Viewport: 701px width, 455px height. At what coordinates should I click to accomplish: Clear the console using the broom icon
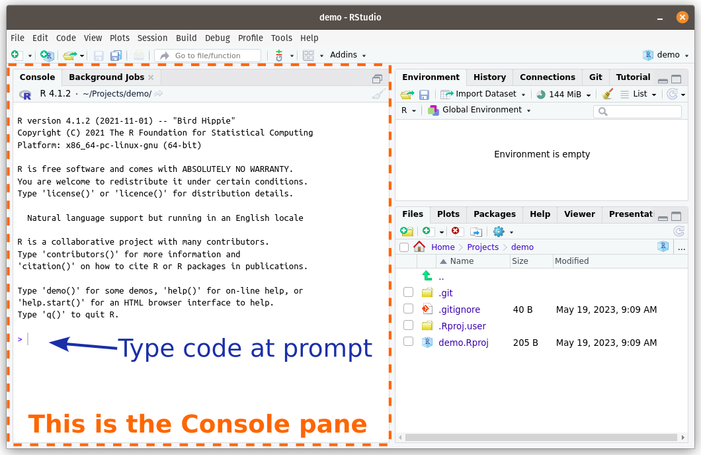[x=378, y=94]
